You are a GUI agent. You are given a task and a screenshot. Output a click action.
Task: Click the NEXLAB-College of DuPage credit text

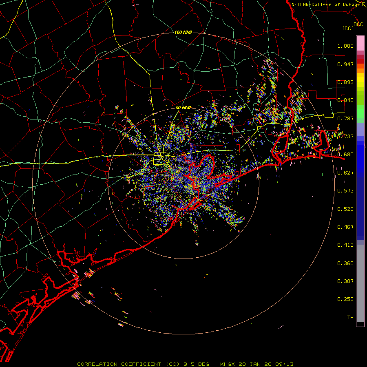click(x=327, y=4)
